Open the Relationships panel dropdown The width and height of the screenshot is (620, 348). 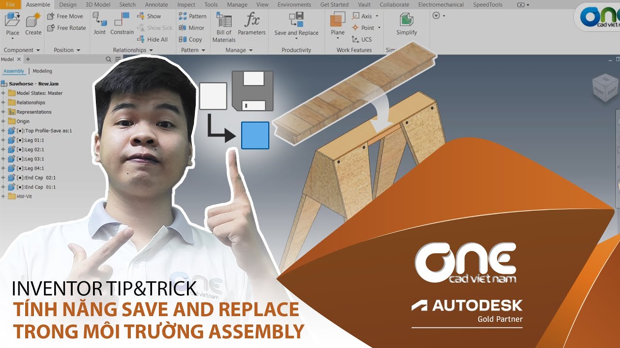(151, 50)
